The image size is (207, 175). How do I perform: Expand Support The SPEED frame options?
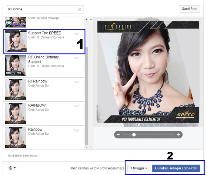click(x=76, y=34)
